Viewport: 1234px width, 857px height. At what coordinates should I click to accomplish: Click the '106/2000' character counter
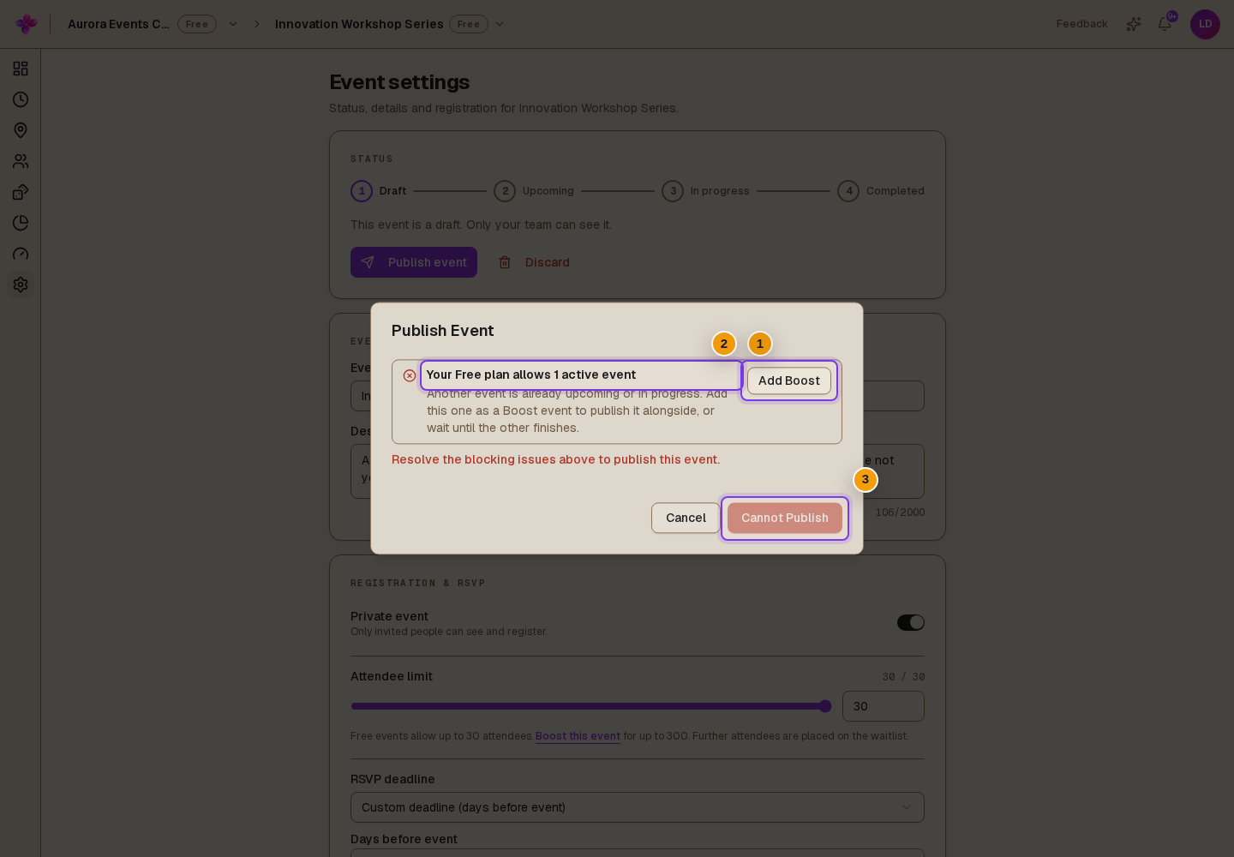900,512
